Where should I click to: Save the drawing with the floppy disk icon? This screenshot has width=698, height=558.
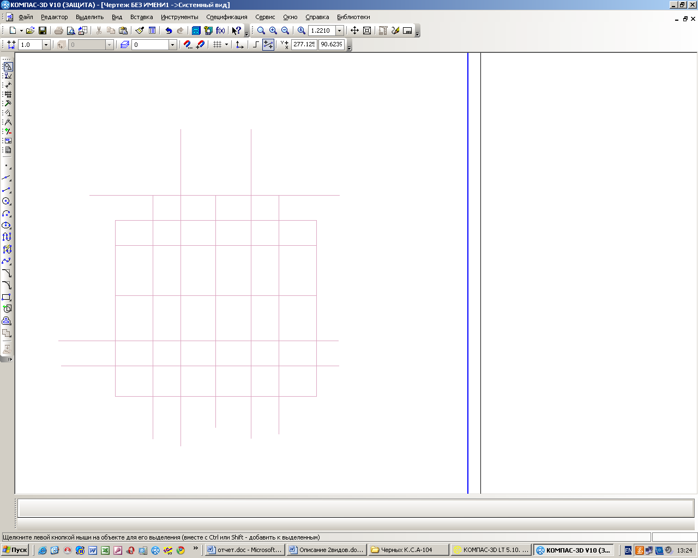click(43, 31)
